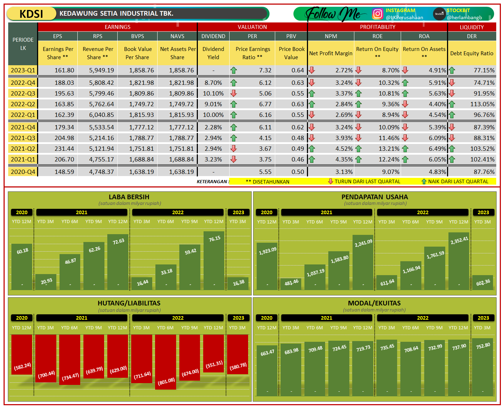Image resolution: width=503 pixels, height=407 pixels.
Task: Select the red down arrow next to 2023-Q1 NPM
Action: point(312,70)
